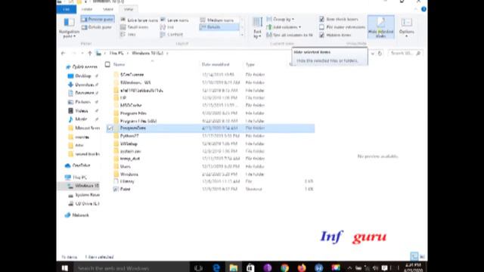Switch to details view status bar icon
484x272 pixels.
414,256
